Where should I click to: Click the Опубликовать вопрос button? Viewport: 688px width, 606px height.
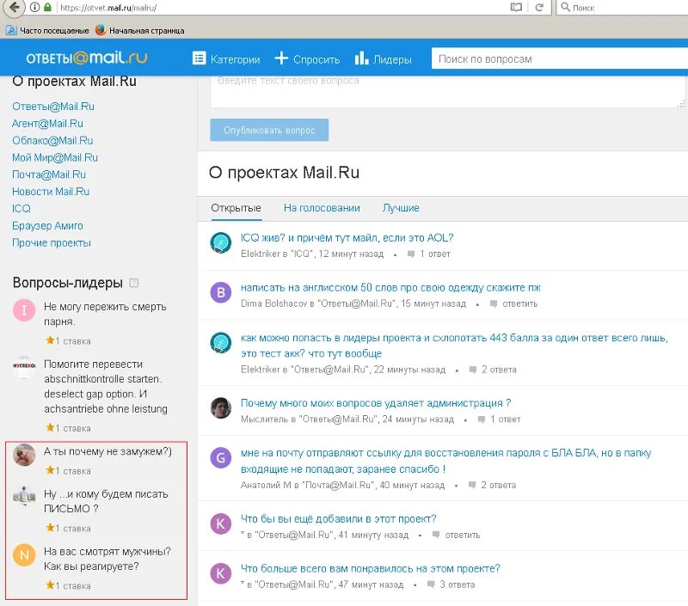tap(269, 130)
